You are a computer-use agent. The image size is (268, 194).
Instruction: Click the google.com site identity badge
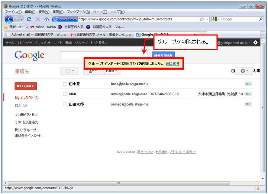pos(65,19)
